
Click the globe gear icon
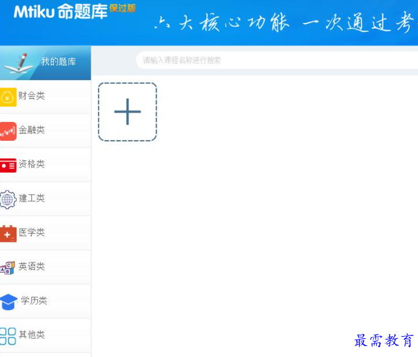click(8, 199)
